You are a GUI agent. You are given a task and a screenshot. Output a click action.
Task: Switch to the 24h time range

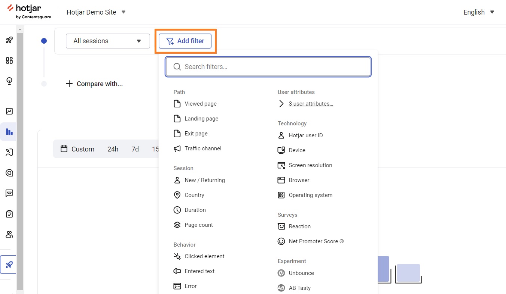(113, 149)
